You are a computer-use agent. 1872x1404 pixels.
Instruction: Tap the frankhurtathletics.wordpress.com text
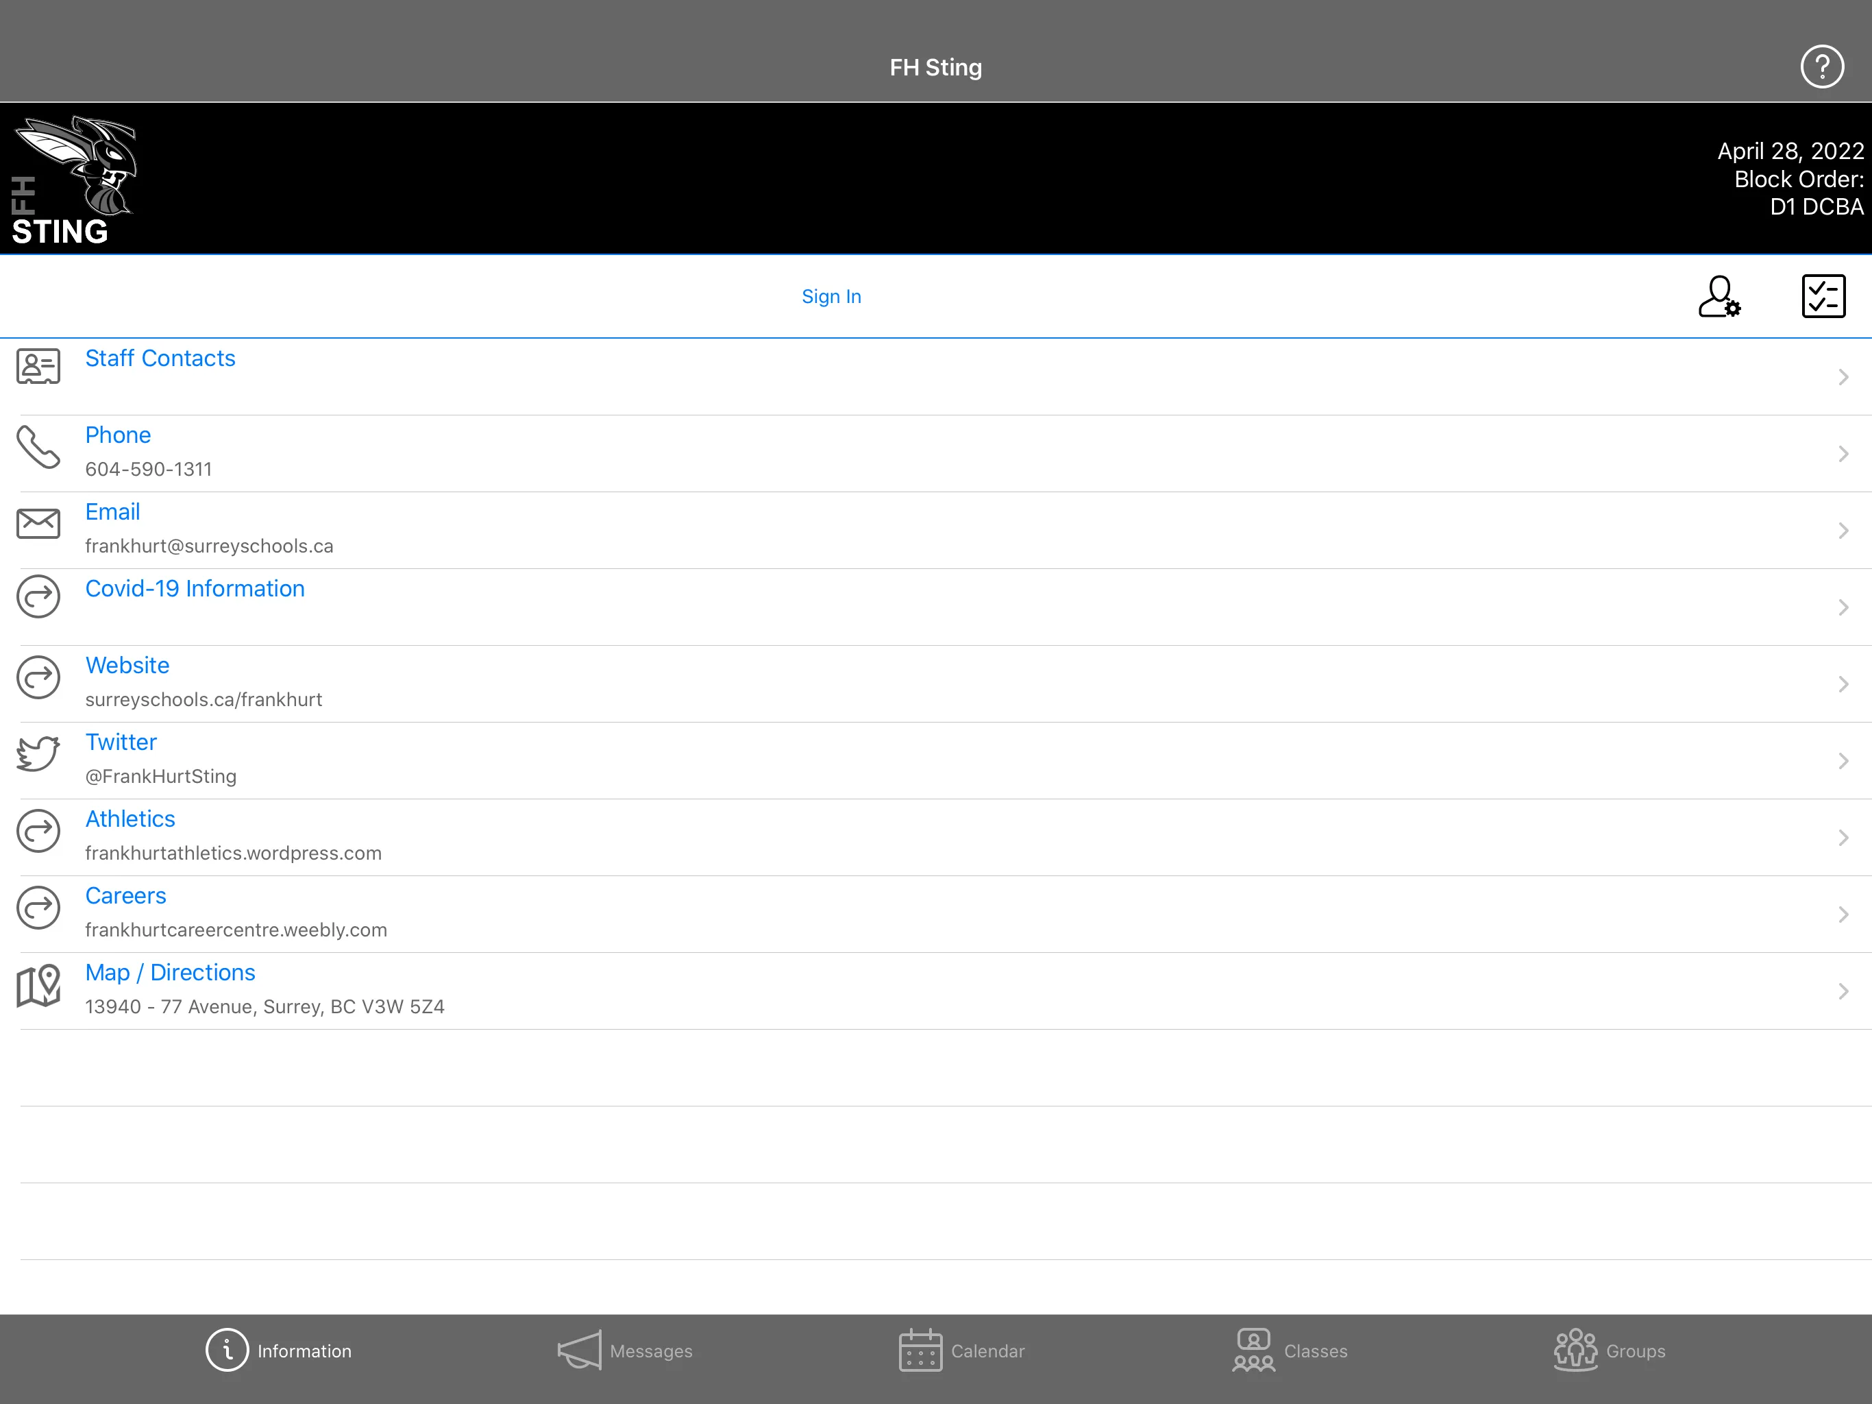tap(233, 853)
